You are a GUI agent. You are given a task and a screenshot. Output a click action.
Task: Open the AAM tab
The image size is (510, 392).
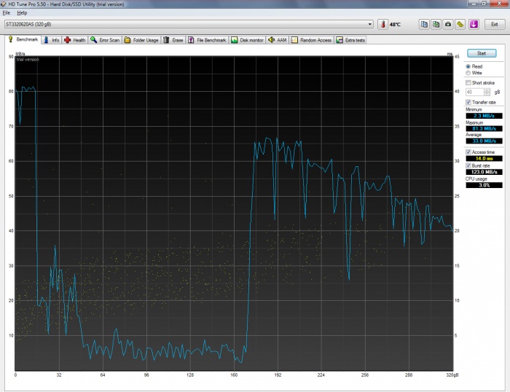[x=278, y=40]
